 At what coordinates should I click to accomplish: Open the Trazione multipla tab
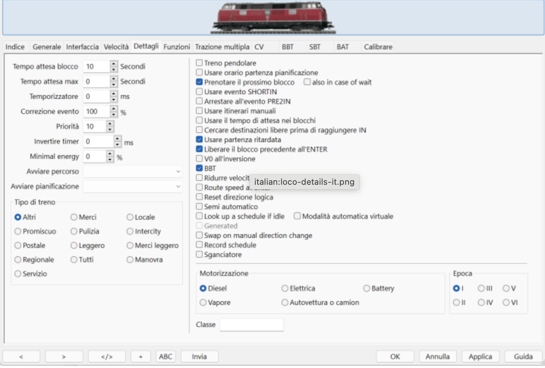(x=222, y=47)
